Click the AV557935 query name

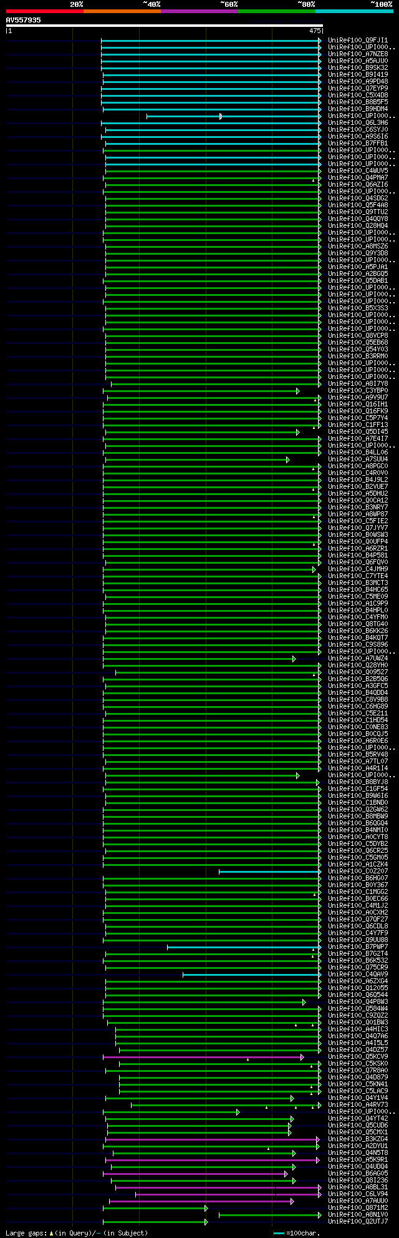[x=24, y=20]
